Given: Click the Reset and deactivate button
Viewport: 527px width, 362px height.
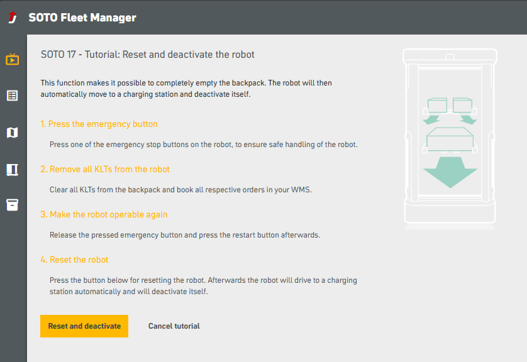Looking at the screenshot, I should click(84, 326).
